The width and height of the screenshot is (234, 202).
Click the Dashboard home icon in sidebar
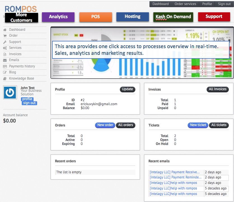(5, 30)
